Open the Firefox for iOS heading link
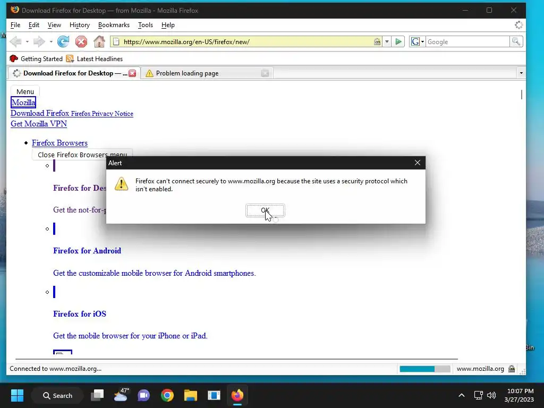This screenshot has height=408, width=544. point(80,314)
